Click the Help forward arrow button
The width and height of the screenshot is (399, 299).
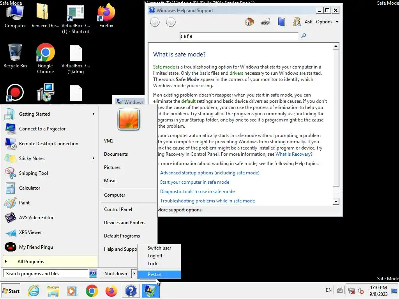[171, 22]
